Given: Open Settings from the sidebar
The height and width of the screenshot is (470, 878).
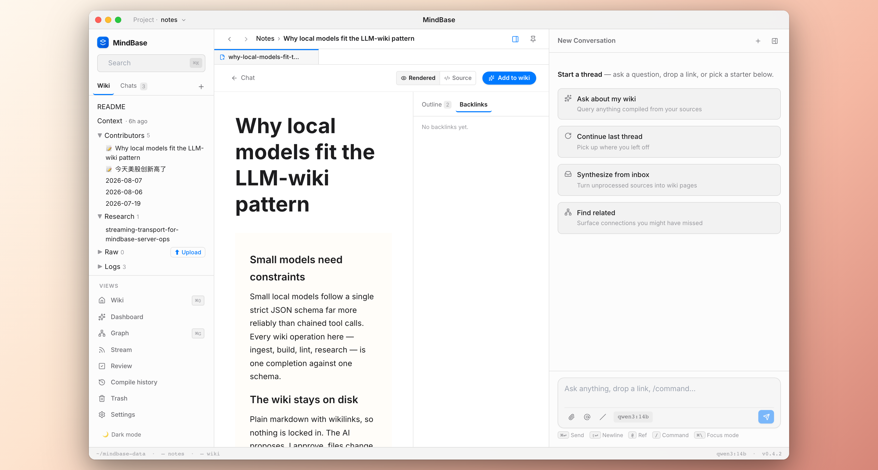Looking at the screenshot, I should (151, 414).
